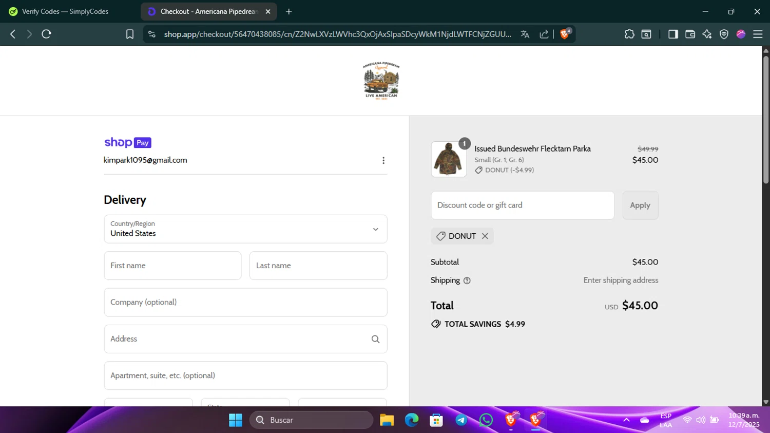Open Telegram from taskbar

(x=461, y=420)
